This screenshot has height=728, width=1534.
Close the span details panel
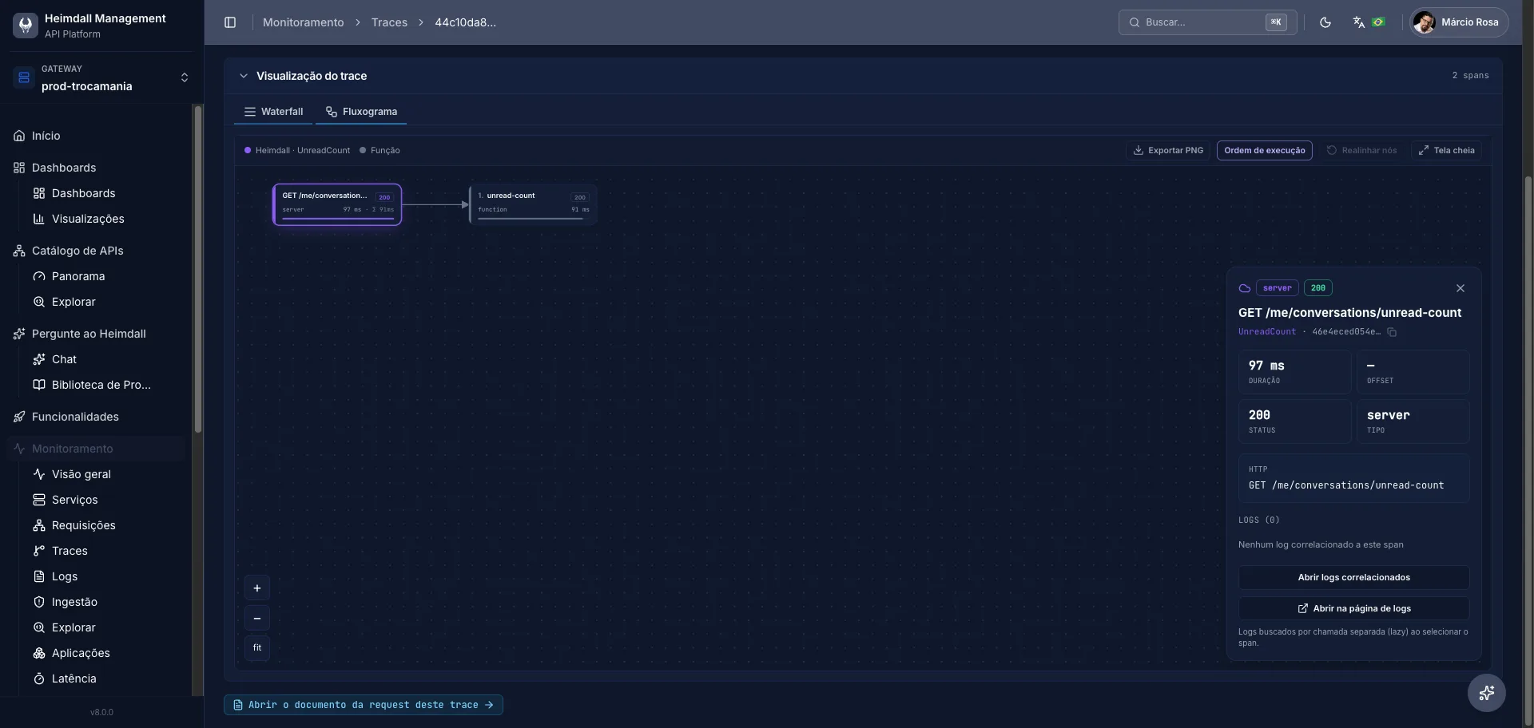(x=1460, y=288)
